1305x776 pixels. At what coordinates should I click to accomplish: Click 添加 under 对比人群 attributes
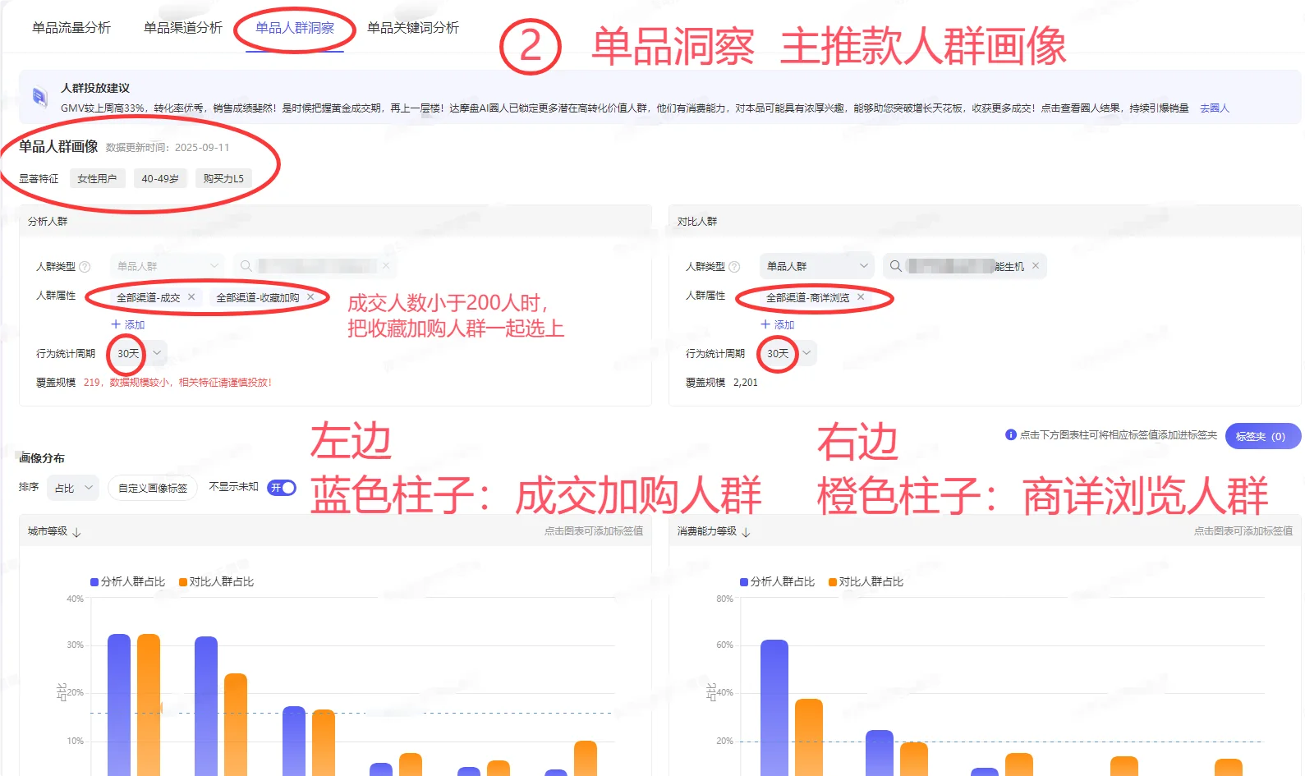pos(778,324)
